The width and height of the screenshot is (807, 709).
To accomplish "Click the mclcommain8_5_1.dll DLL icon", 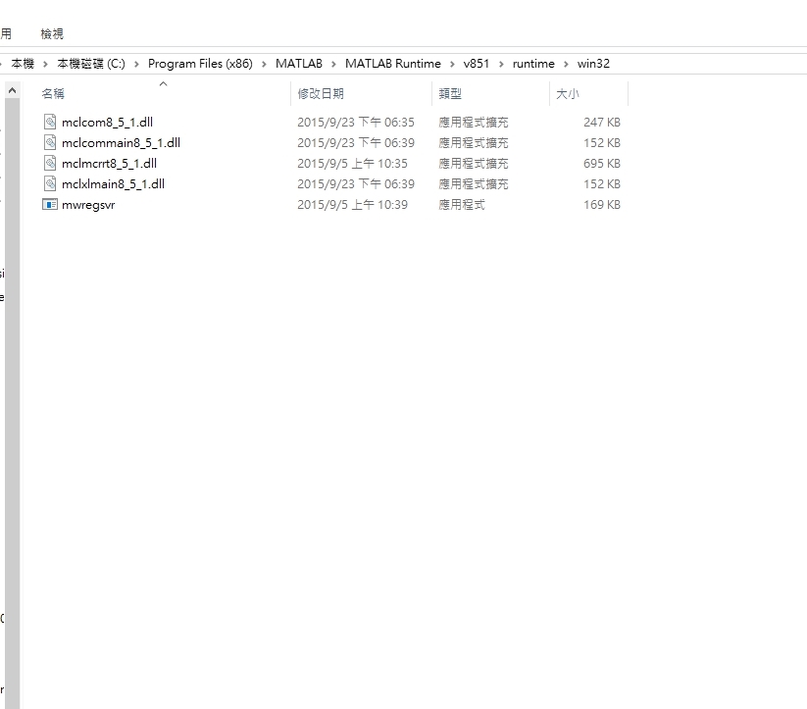I will (x=49, y=142).
